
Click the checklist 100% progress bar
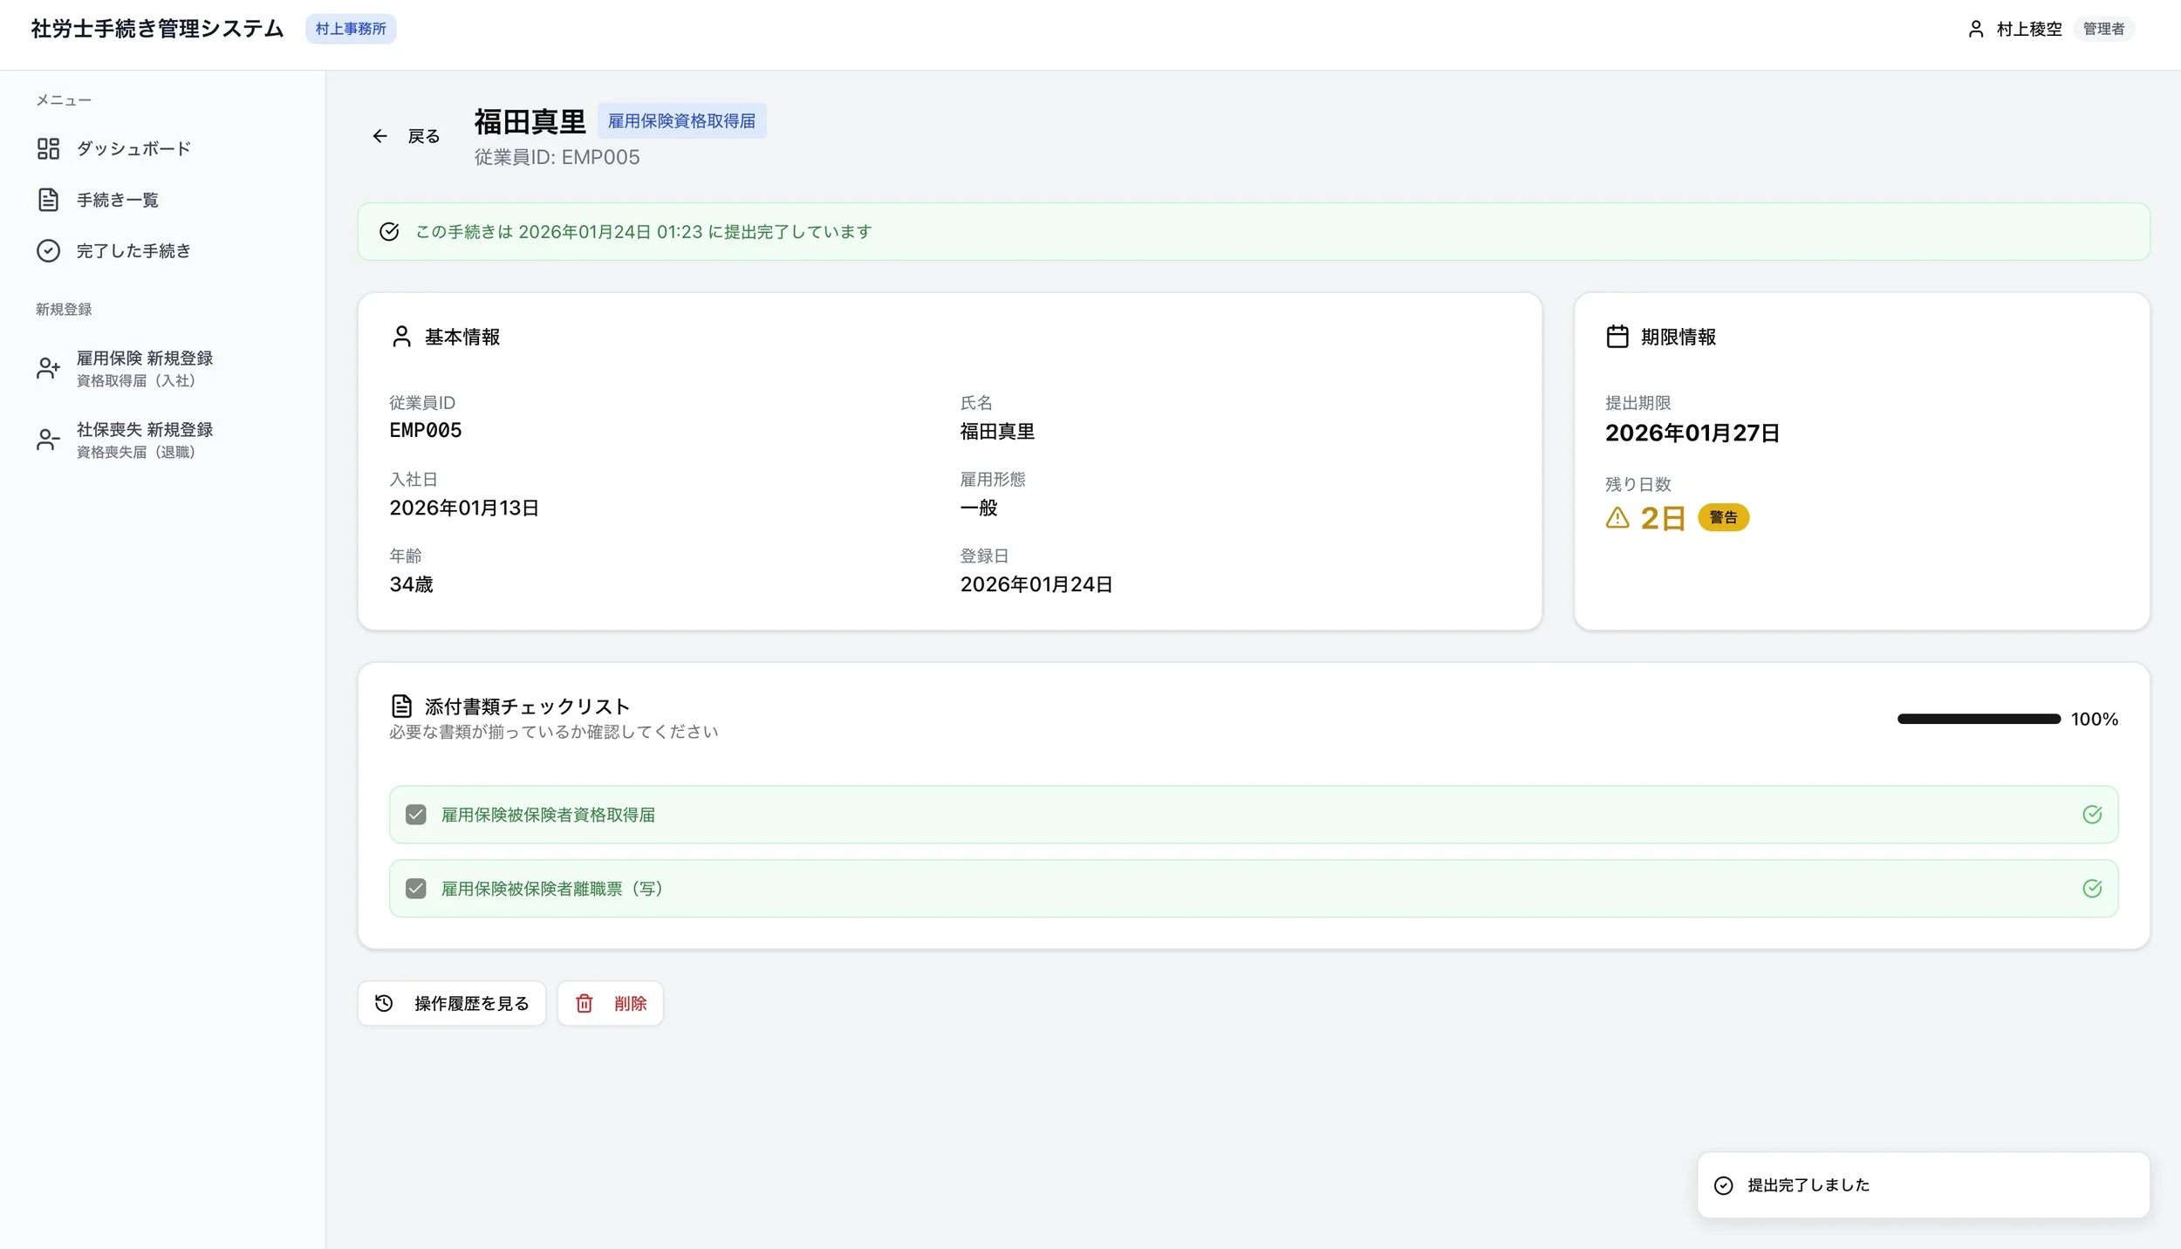click(1978, 720)
